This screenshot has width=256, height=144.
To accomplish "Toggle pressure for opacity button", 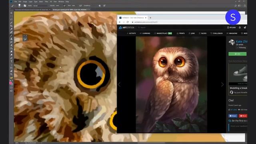I will [x=64, y=6].
